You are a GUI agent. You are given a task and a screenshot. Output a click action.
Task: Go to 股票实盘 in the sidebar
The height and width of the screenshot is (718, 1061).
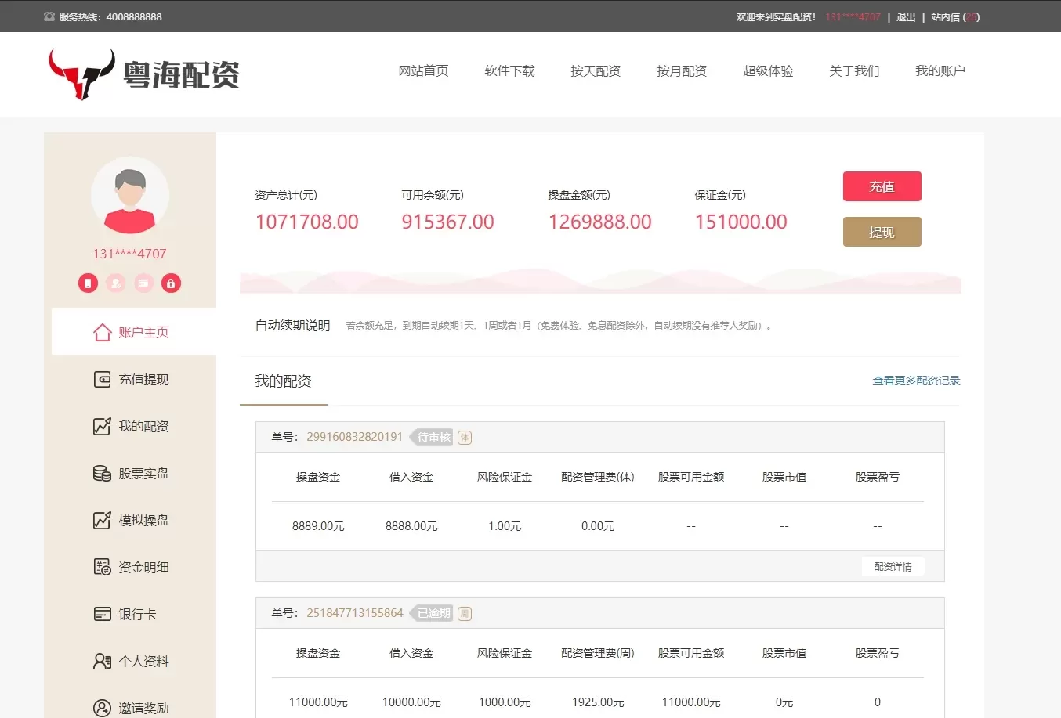coord(132,473)
